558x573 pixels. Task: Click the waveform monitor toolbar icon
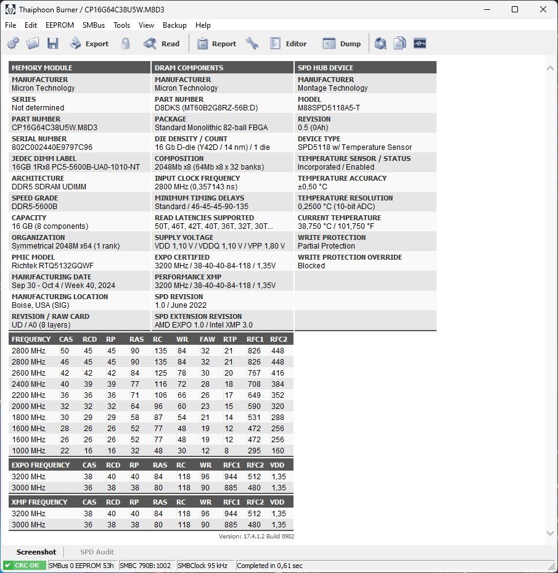click(x=420, y=44)
